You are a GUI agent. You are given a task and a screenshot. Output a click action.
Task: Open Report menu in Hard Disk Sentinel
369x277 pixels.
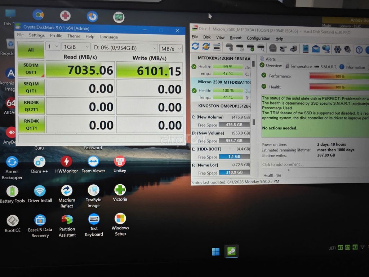pyautogui.click(x=236, y=38)
